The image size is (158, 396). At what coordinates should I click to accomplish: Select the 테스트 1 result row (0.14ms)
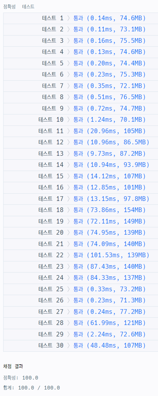[x=81, y=18]
